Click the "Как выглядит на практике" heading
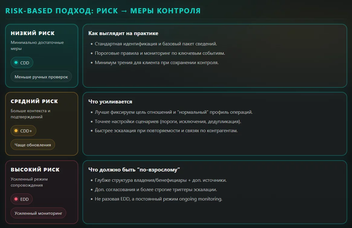Image resolution: width=352 pixels, height=228 pixels. coord(123,33)
